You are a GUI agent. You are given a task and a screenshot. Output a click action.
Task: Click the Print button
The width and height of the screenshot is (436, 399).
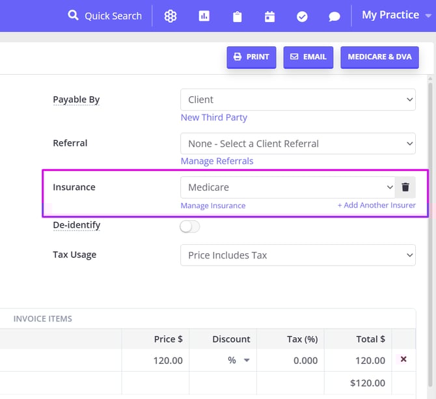251,57
